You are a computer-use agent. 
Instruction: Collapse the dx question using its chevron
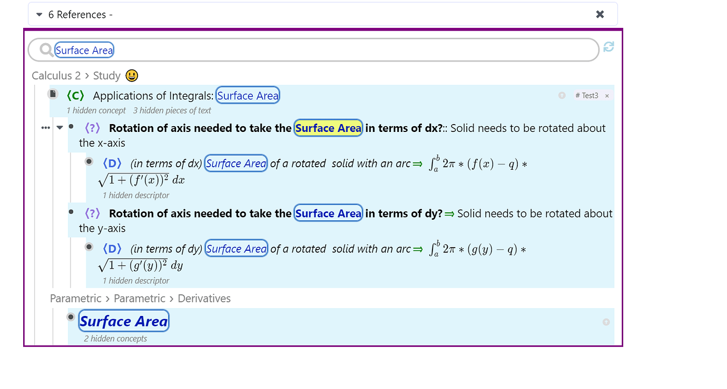(59, 127)
